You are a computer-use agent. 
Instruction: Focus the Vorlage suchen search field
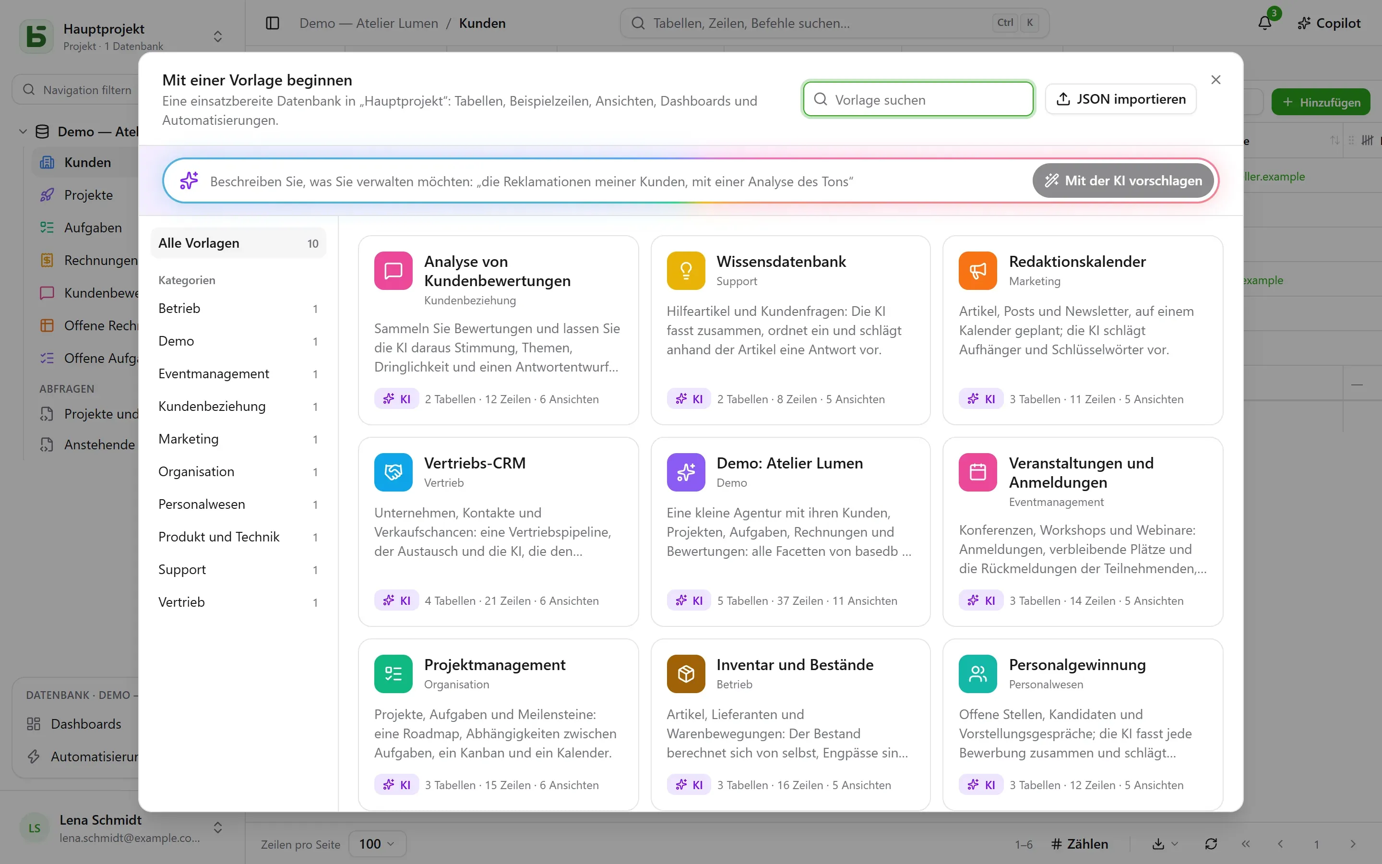click(x=917, y=99)
